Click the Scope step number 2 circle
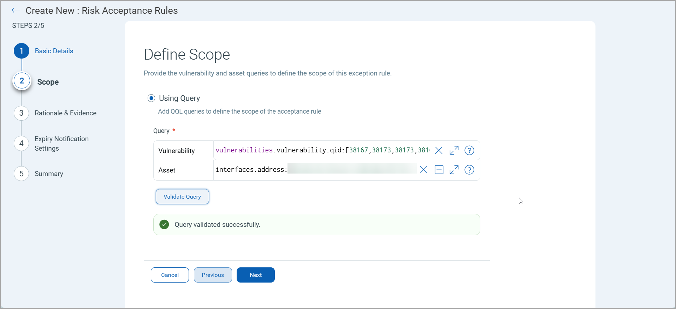676x309 pixels. pos(22,81)
